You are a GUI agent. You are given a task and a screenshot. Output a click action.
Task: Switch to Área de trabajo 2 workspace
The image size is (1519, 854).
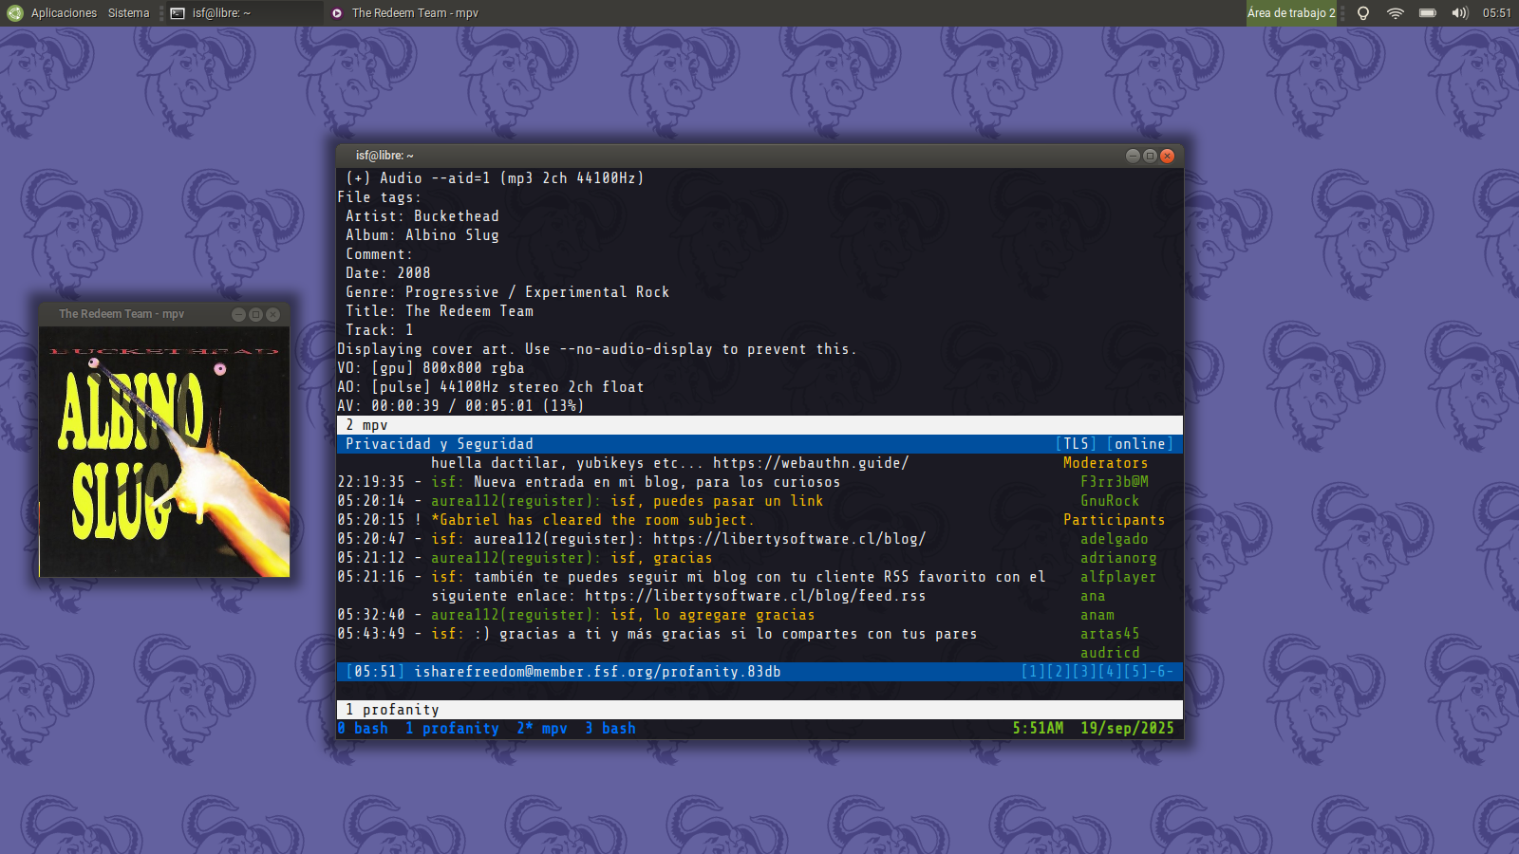click(1290, 13)
